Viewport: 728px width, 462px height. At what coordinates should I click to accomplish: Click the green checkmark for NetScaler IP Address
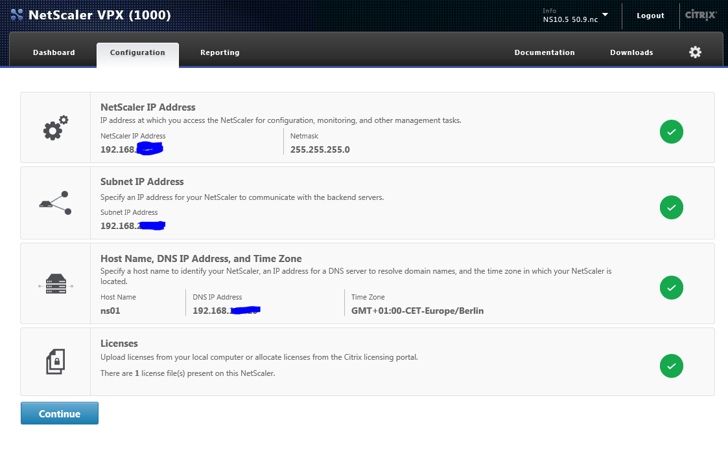[x=672, y=131]
